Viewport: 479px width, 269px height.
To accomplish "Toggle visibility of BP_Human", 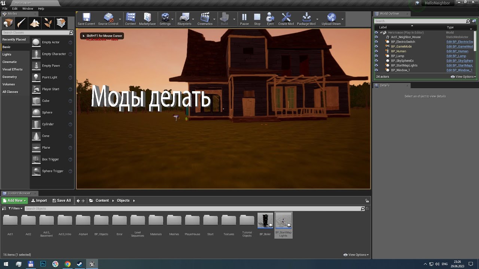I will pos(376,51).
